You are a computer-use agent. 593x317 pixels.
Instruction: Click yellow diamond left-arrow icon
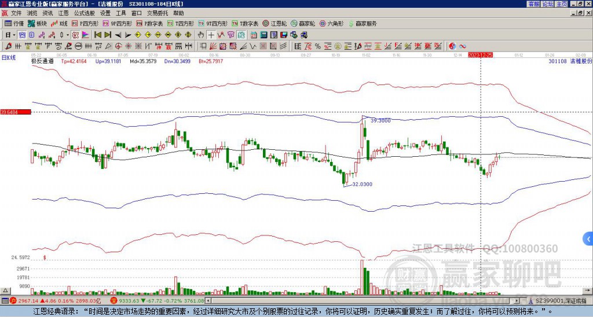tap(138, 35)
